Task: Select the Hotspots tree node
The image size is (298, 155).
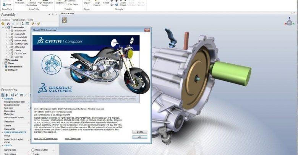Action: pyautogui.click(x=13, y=70)
